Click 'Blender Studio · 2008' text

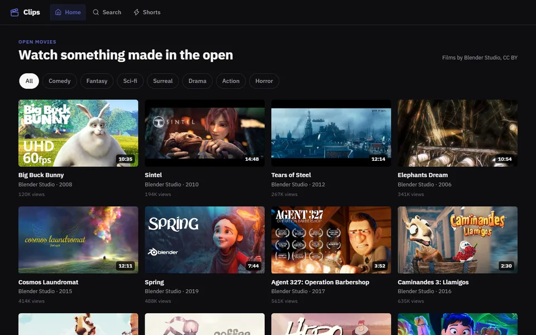coord(45,185)
